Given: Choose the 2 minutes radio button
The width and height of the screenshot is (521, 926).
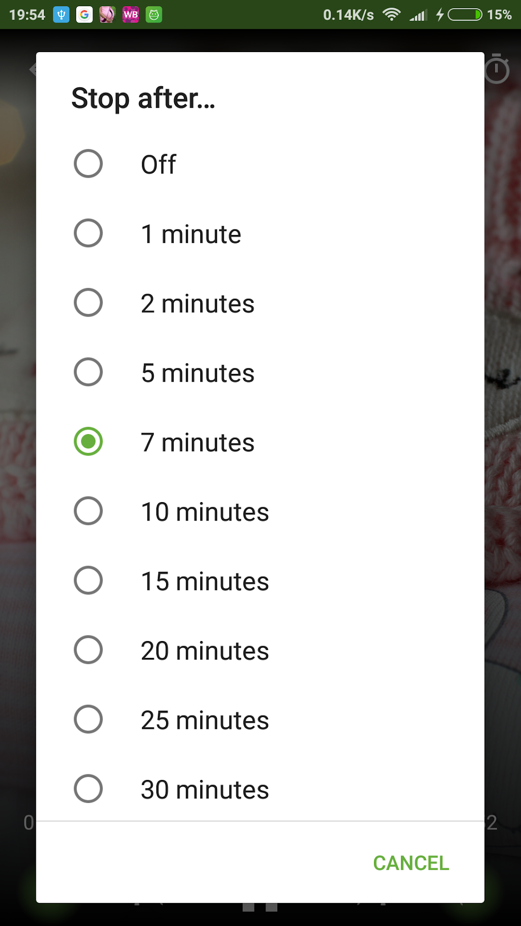Looking at the screenshot, I should pyautogui.click(x=88, y=303).
